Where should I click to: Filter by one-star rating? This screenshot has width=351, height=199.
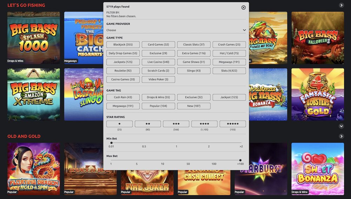(x=119, y=124)
